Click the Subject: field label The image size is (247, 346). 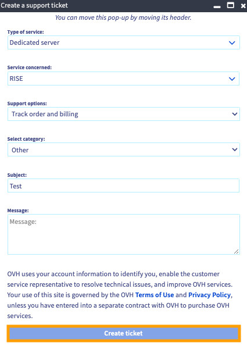[17, 175]
